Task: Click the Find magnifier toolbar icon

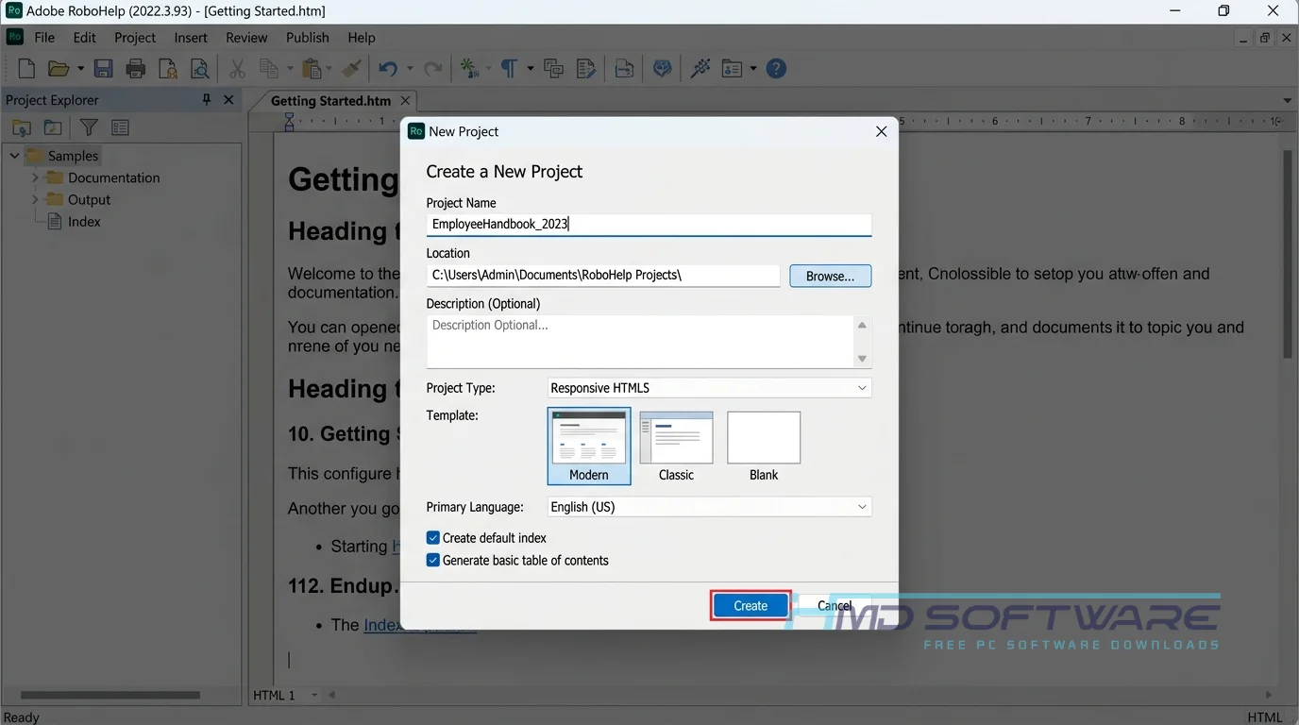Action: click(199, 69)
